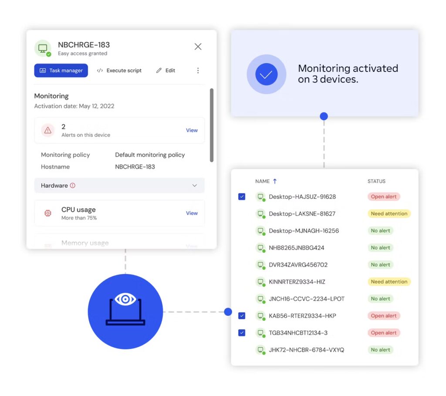Select the JNCH16-CCVC-2234-LPOT device name
446x396 pixels.
[307, 299]
